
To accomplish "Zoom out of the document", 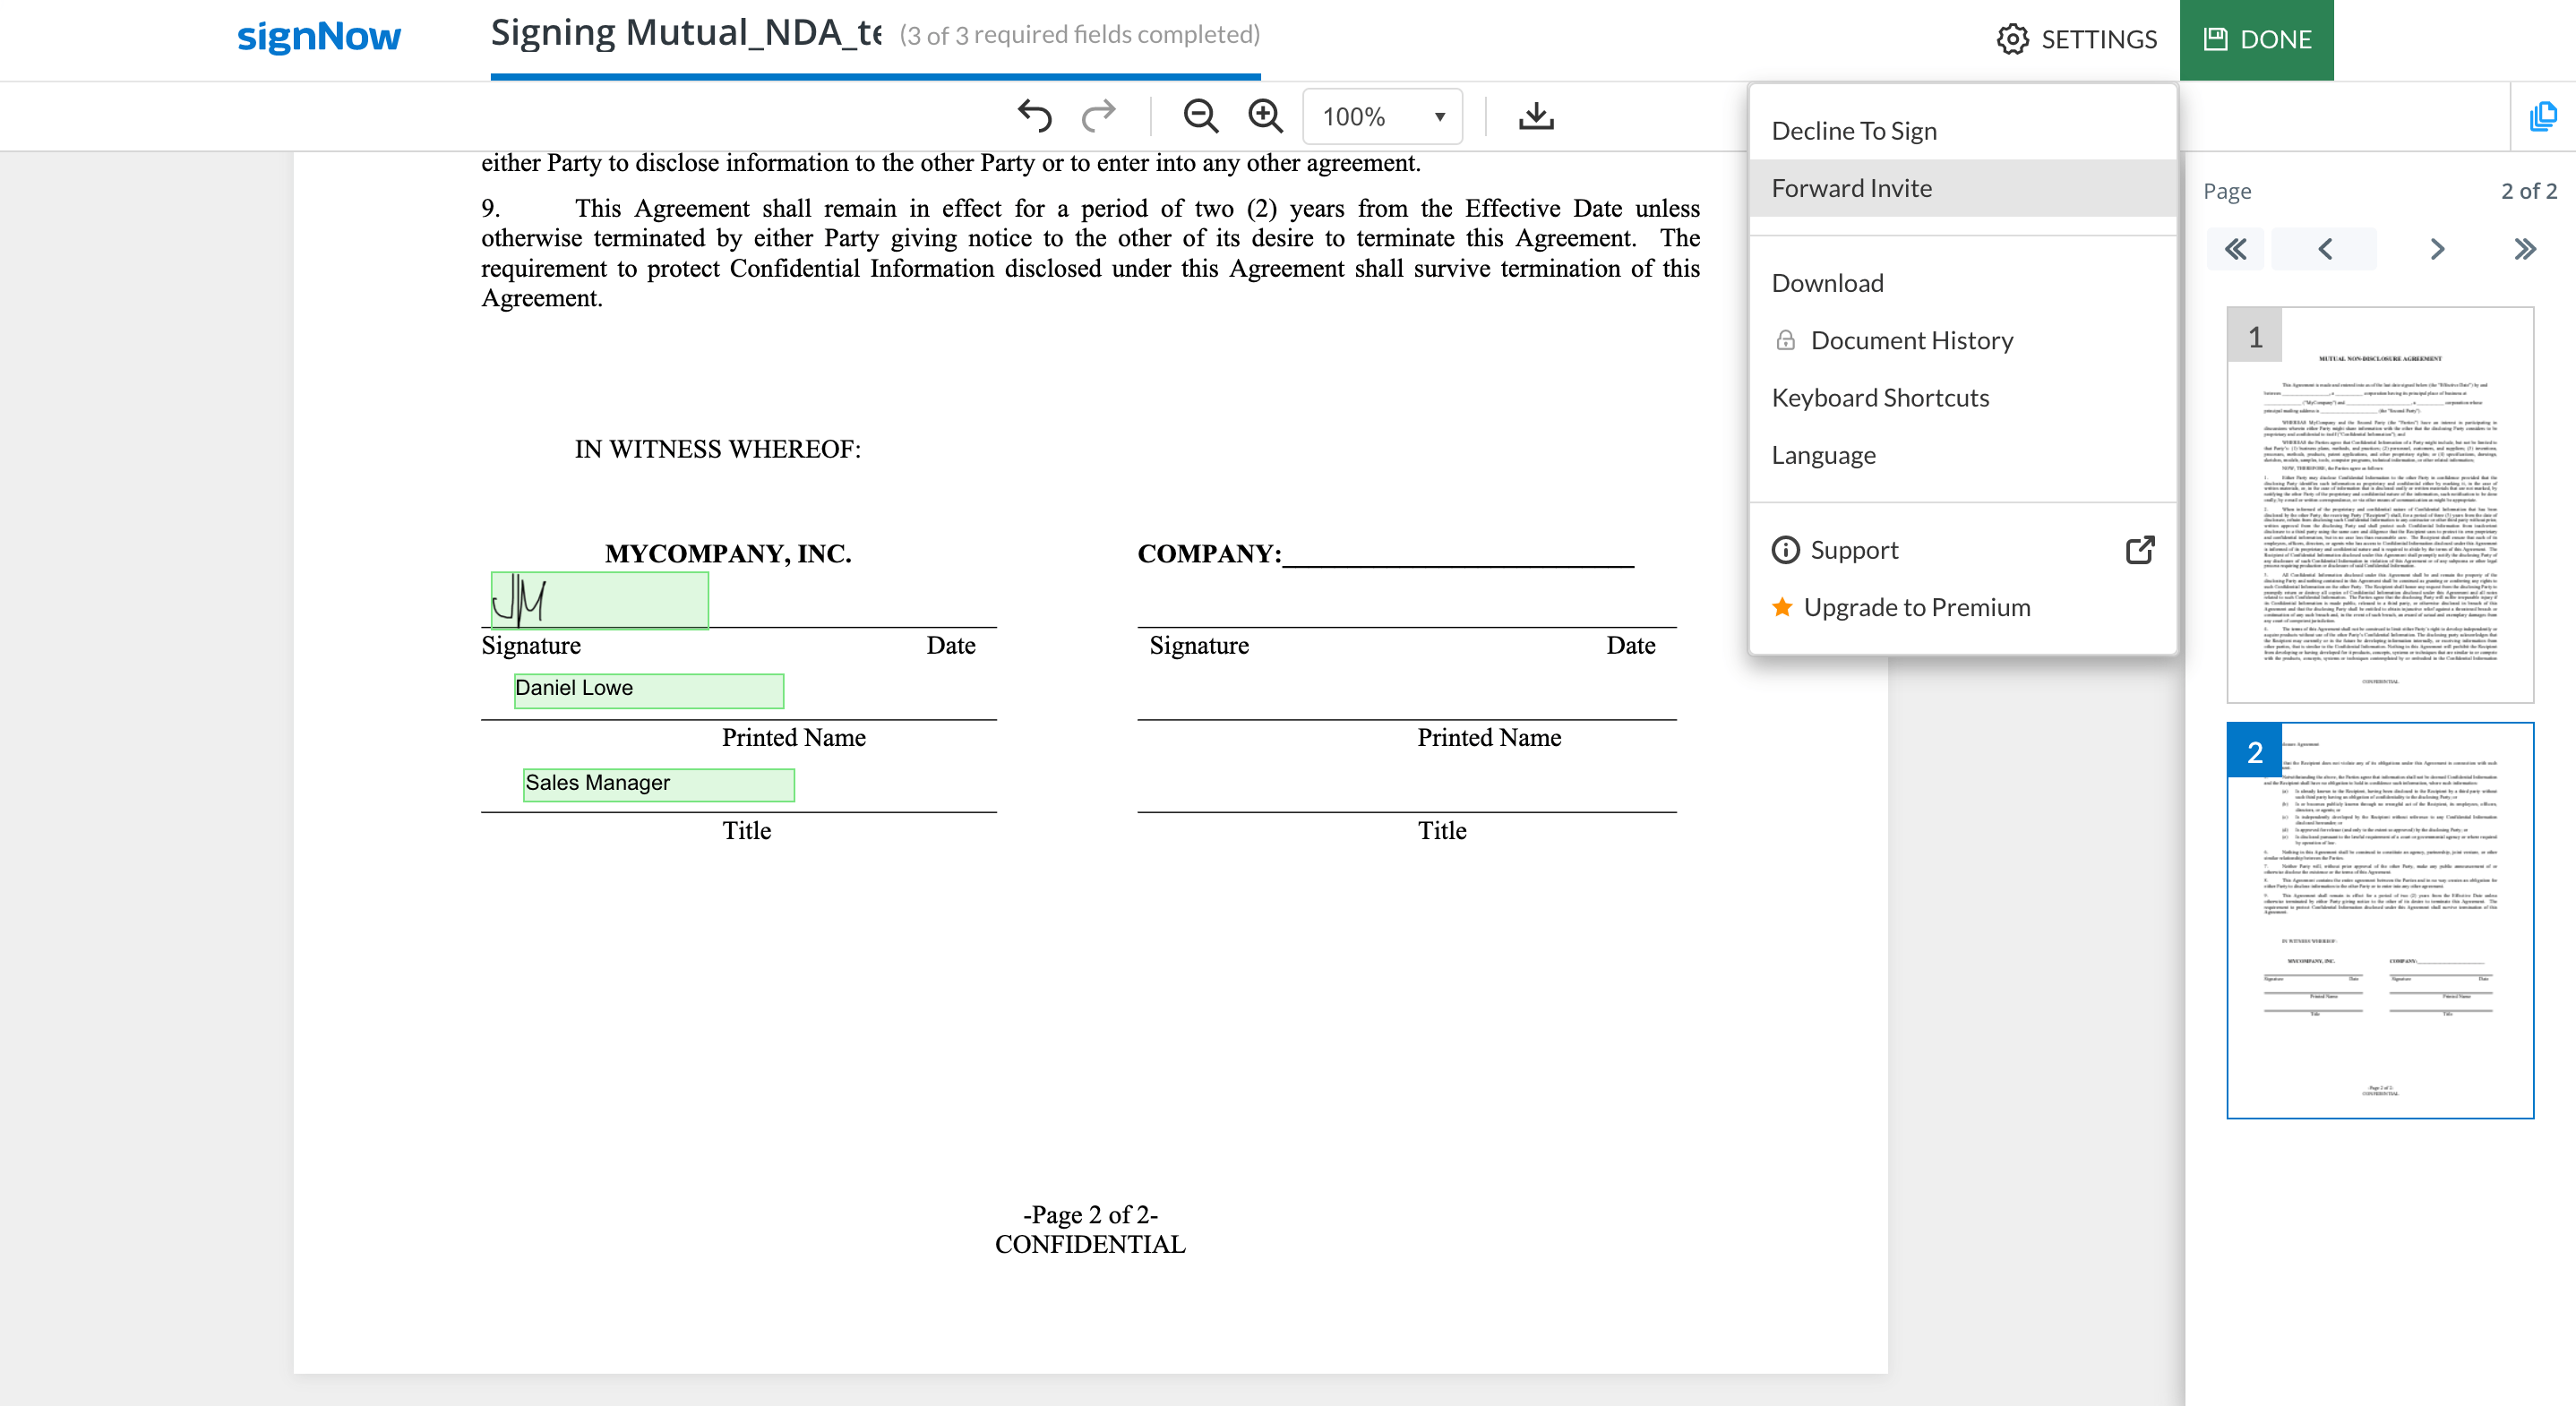I will click(1200, 115).
